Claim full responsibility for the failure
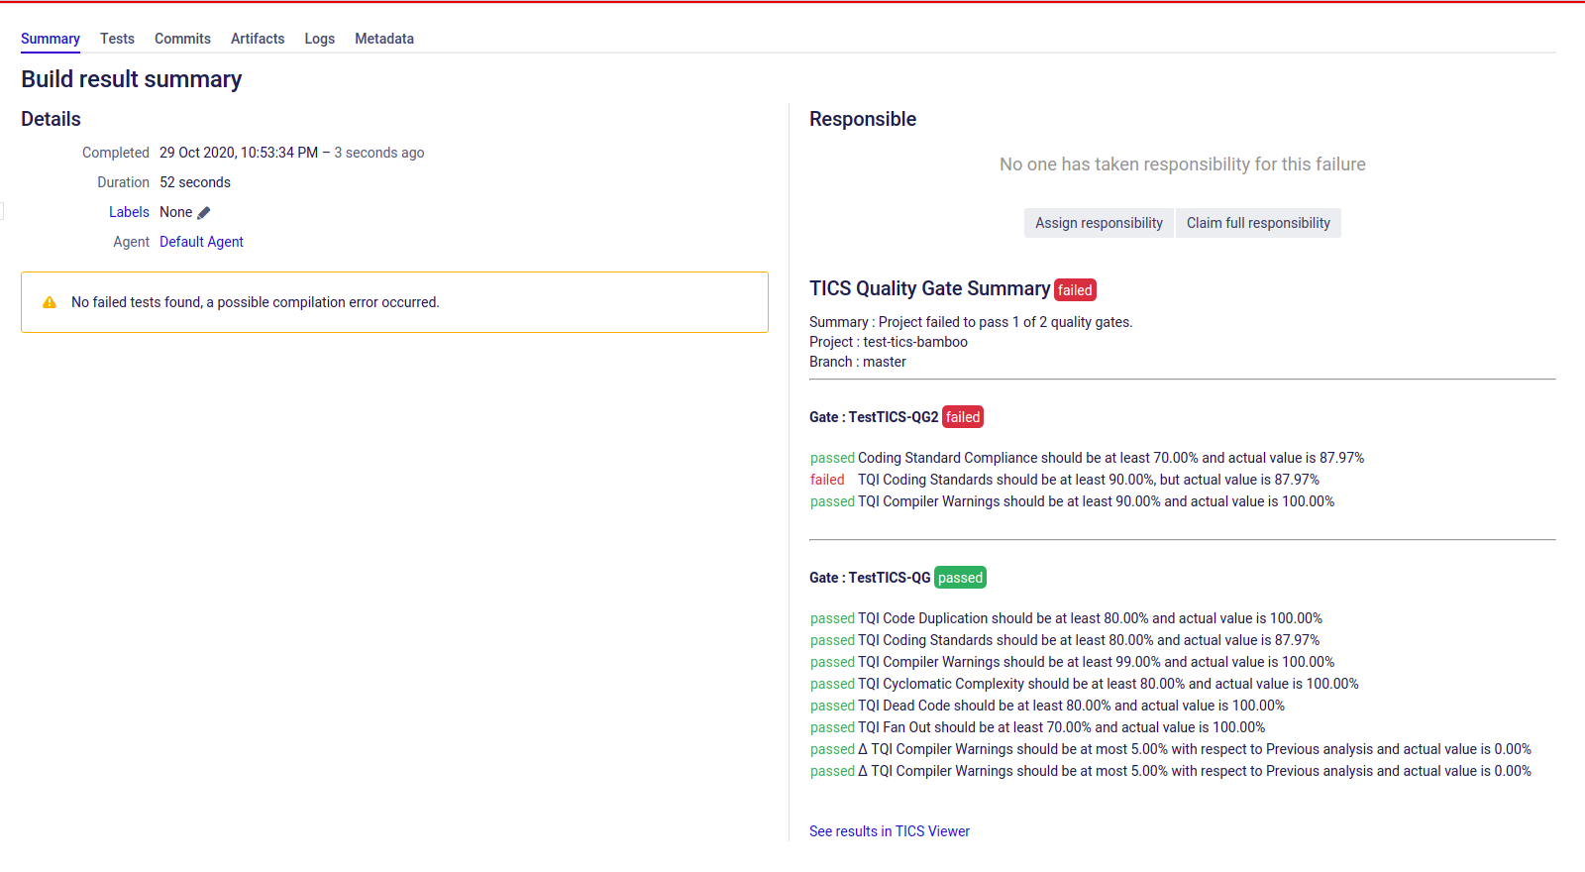The image size is (1585, 872). 1258,223
